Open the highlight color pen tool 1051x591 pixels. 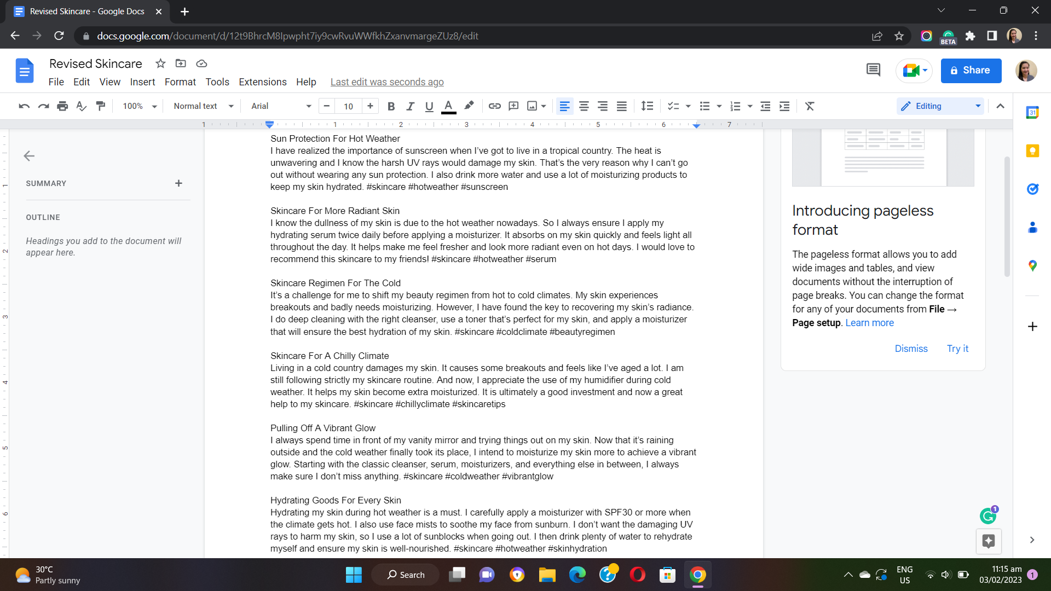pyautogui.click(x=469, y=106)
